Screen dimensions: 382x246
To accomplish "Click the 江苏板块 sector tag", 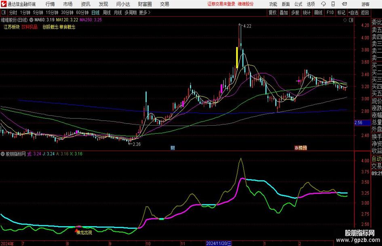I will point(11,27).
